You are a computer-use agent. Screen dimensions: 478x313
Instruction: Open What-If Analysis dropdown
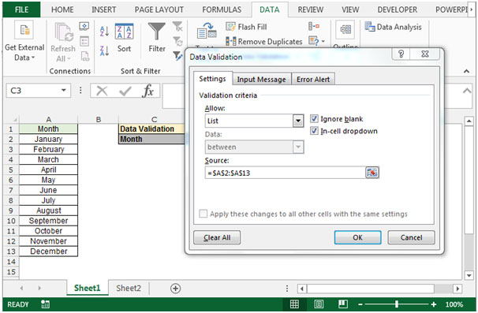click(316, 41)
